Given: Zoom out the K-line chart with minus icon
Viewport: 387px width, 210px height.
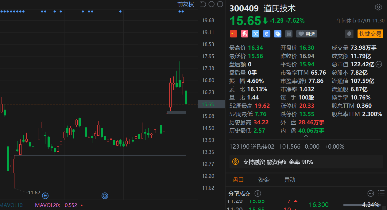Looking at the screenshot, I should [211, 4].
